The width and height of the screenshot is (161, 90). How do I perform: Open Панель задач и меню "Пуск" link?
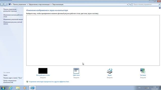13,78
